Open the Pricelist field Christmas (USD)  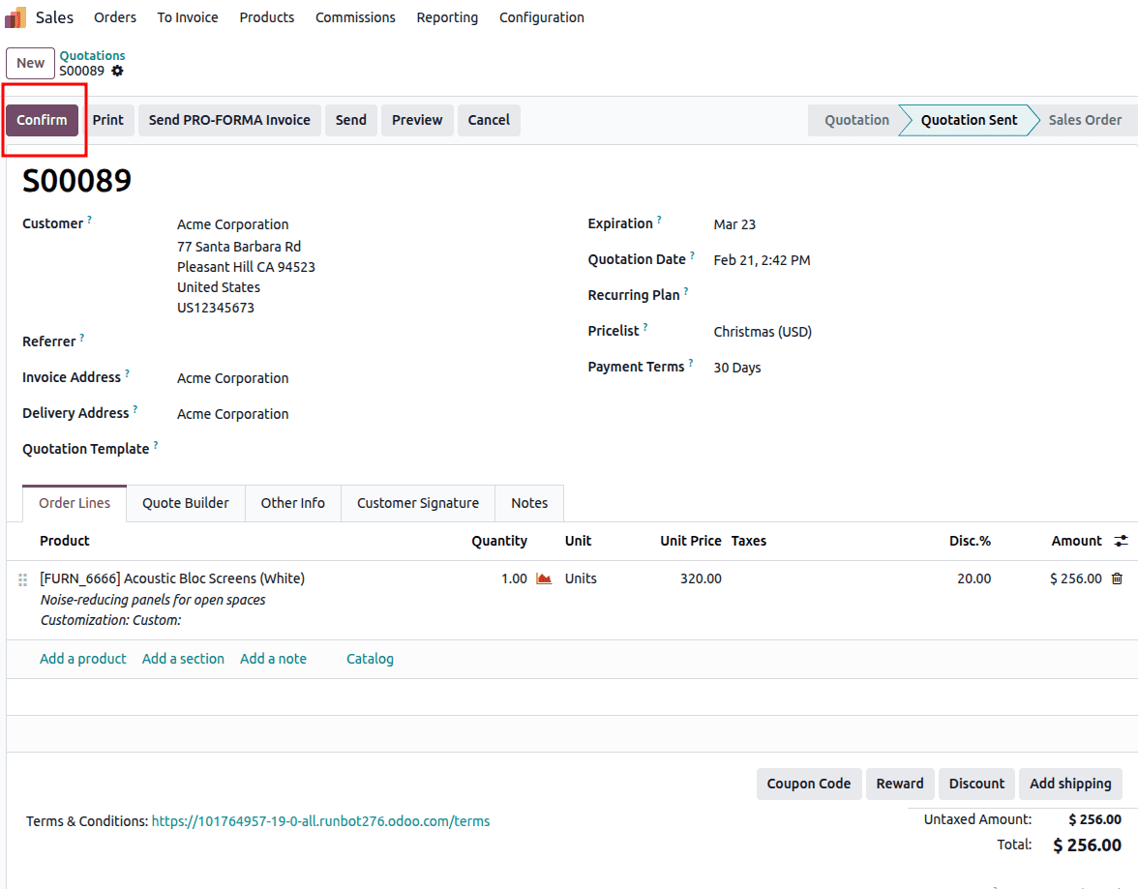(x=763, y=332)
